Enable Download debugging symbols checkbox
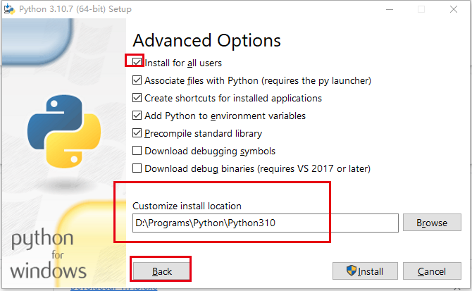 pyautogui.click(x=137, y=151)
